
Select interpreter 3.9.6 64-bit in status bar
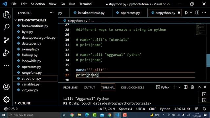(x=182, y=109)
